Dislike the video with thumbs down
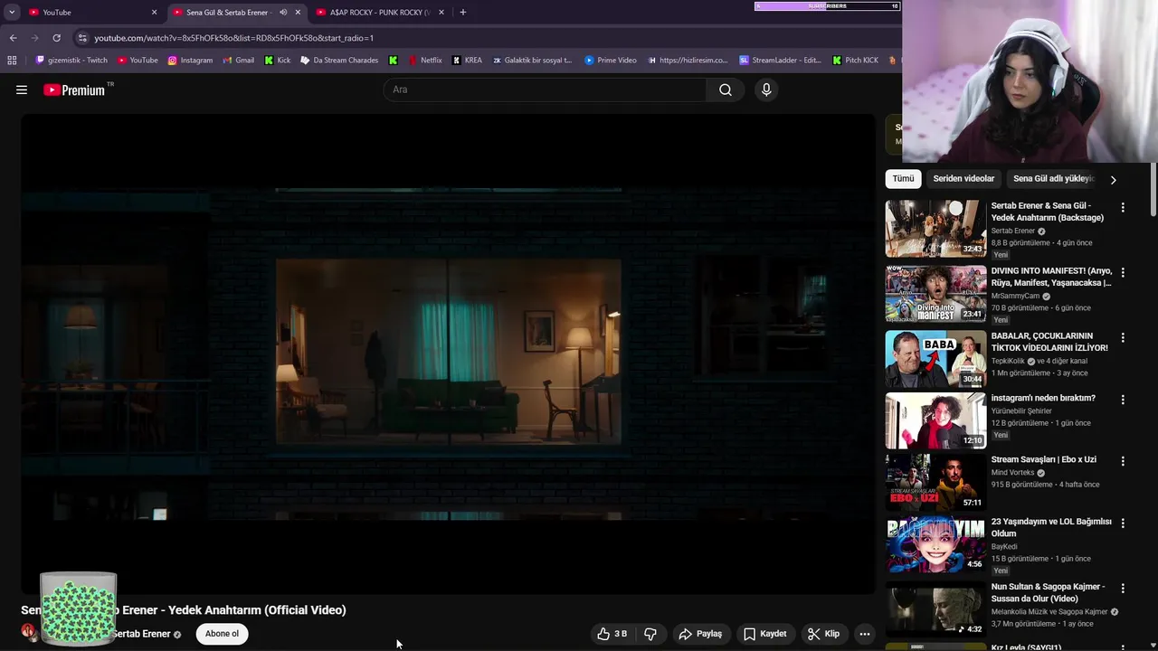This screenshot has width=1158, height=651. click(x=650, y=634)
